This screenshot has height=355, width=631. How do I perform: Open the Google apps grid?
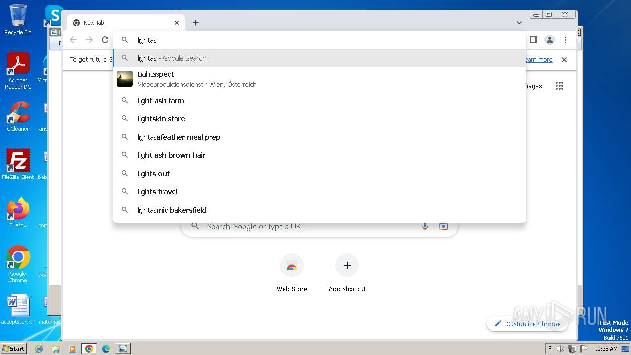pyautogui.click(x=559, y=86)
